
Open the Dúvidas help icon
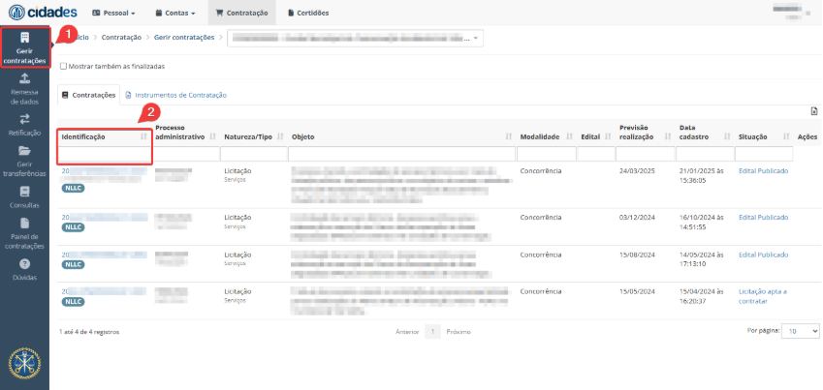tap(24, 264)
